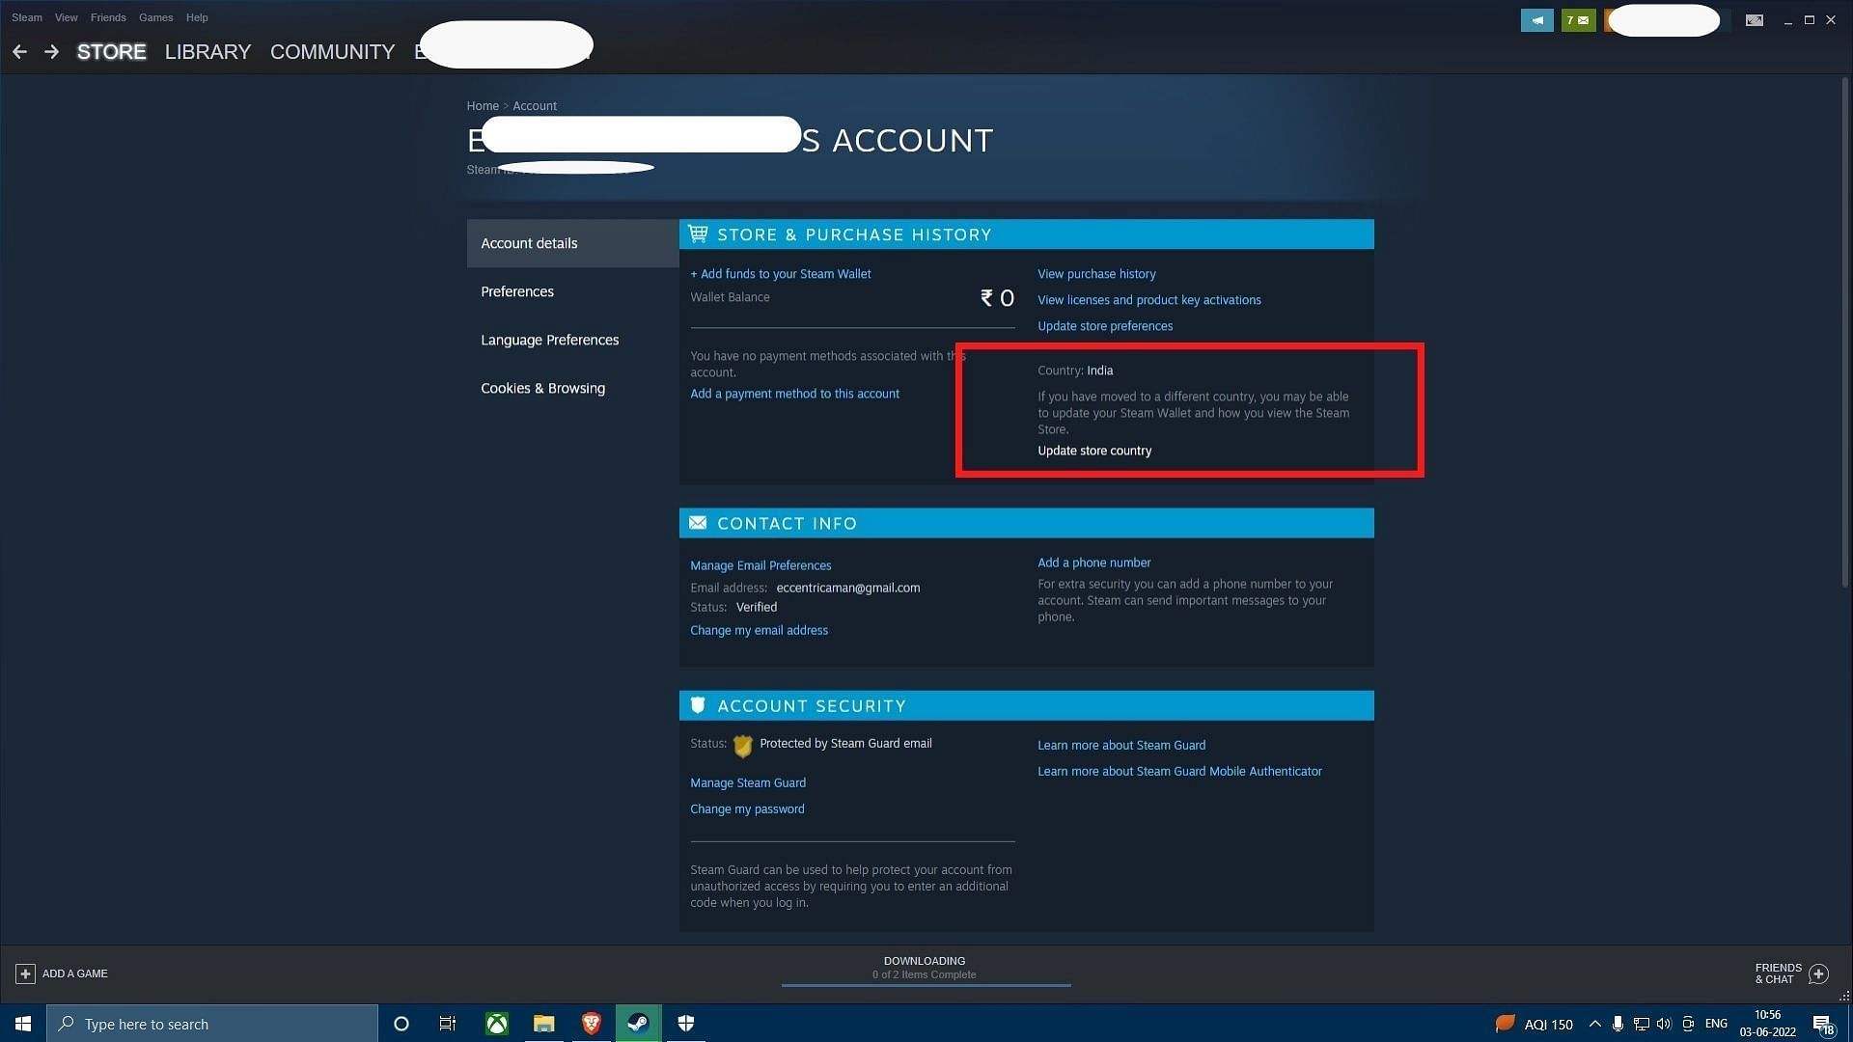
Task: Click the Xbox app icon in taskbar
Action: point(496,1023)
